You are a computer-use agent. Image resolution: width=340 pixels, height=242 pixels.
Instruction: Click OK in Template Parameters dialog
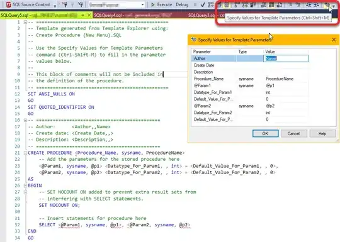click(x=266, y=133)
